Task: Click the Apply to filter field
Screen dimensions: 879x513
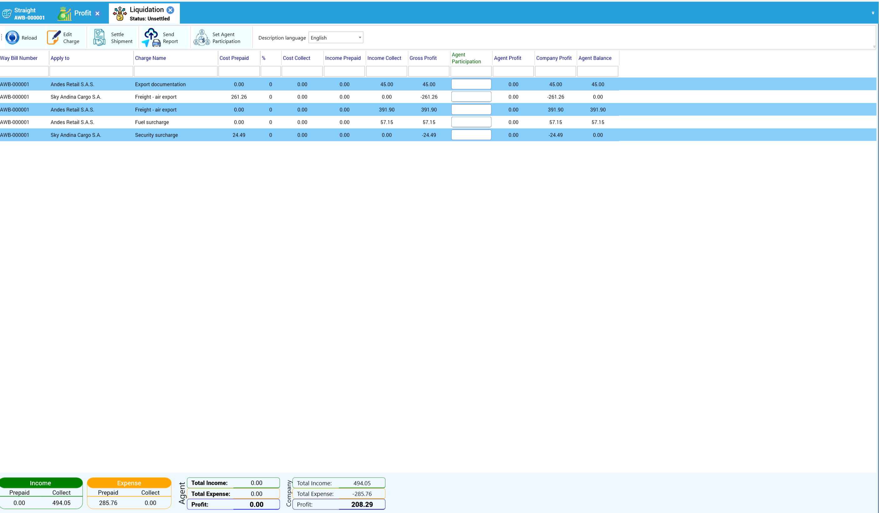Action: point(91,71)
